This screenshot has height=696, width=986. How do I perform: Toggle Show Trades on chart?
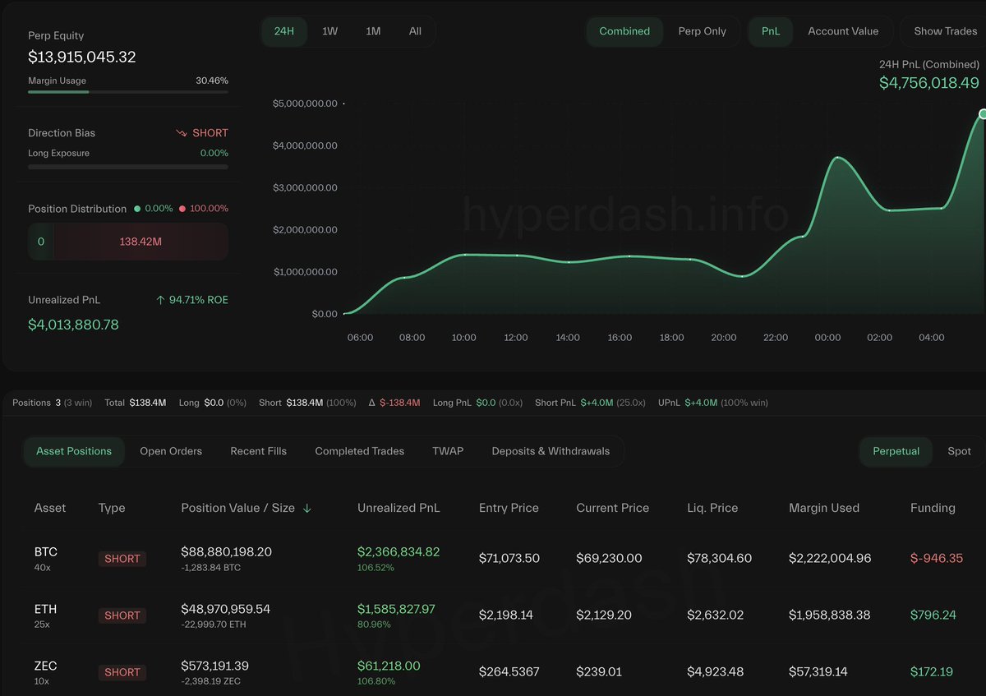(945, 31)
